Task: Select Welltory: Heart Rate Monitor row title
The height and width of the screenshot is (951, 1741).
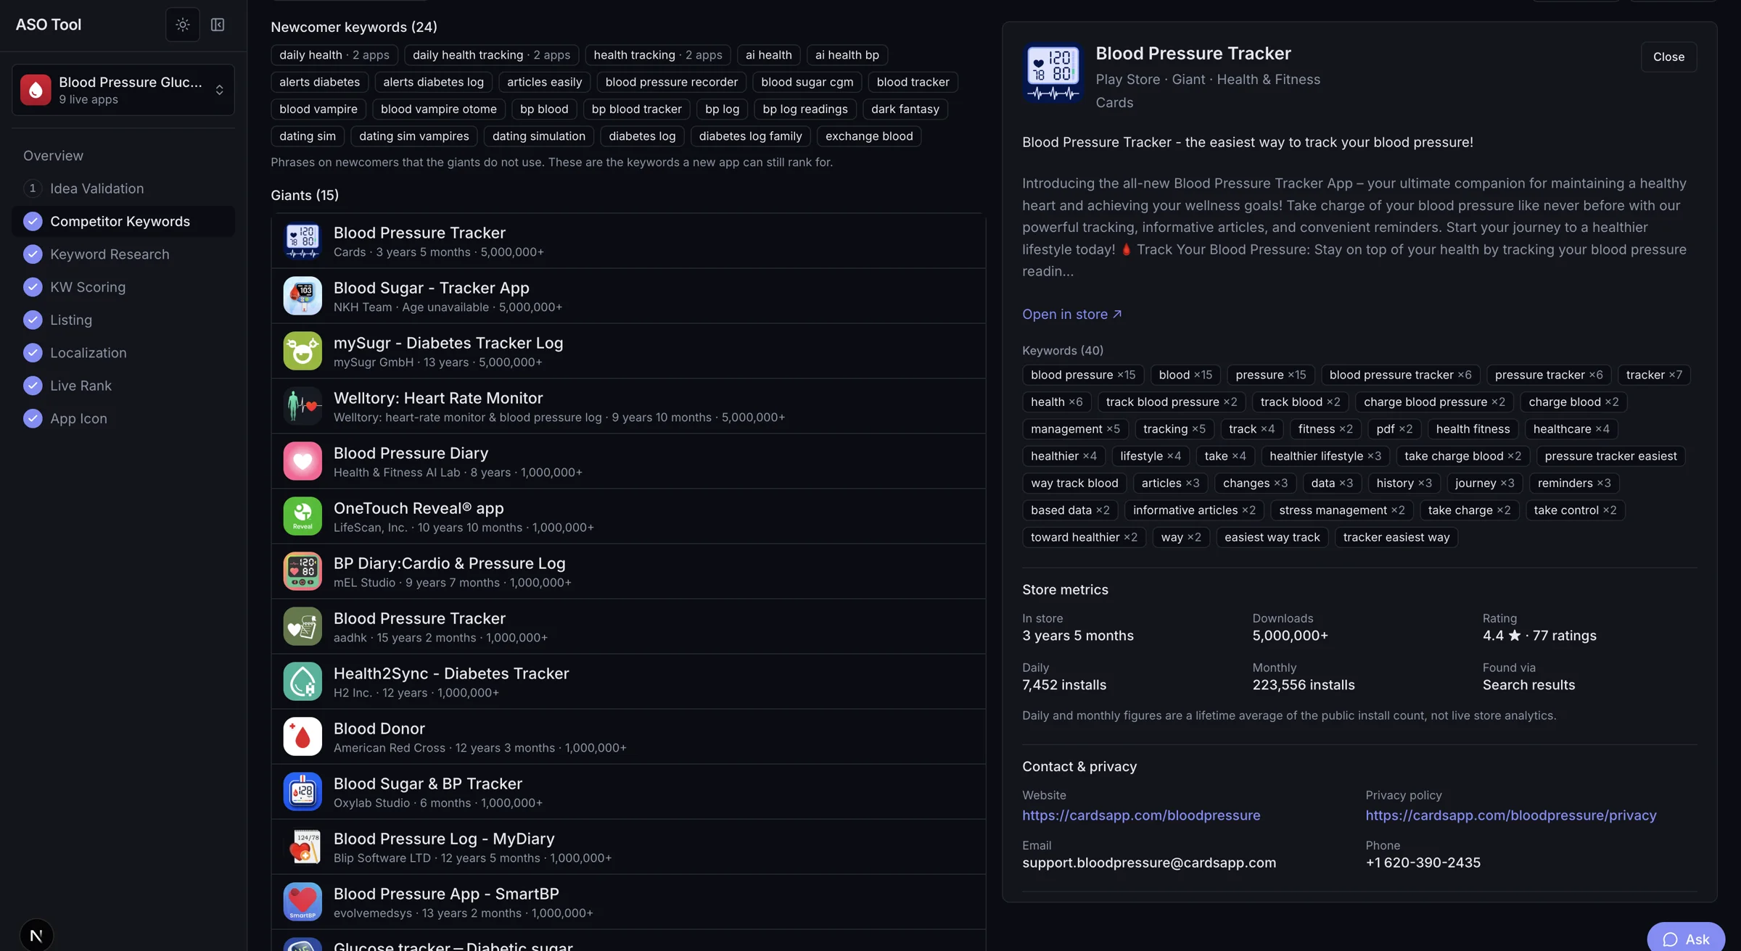Action: [438, 399]
